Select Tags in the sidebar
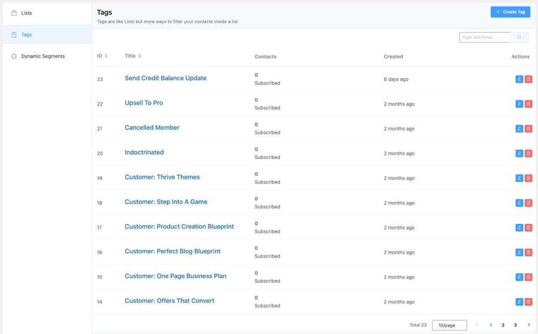The image size is (538, 334). [x=47, y=34]
